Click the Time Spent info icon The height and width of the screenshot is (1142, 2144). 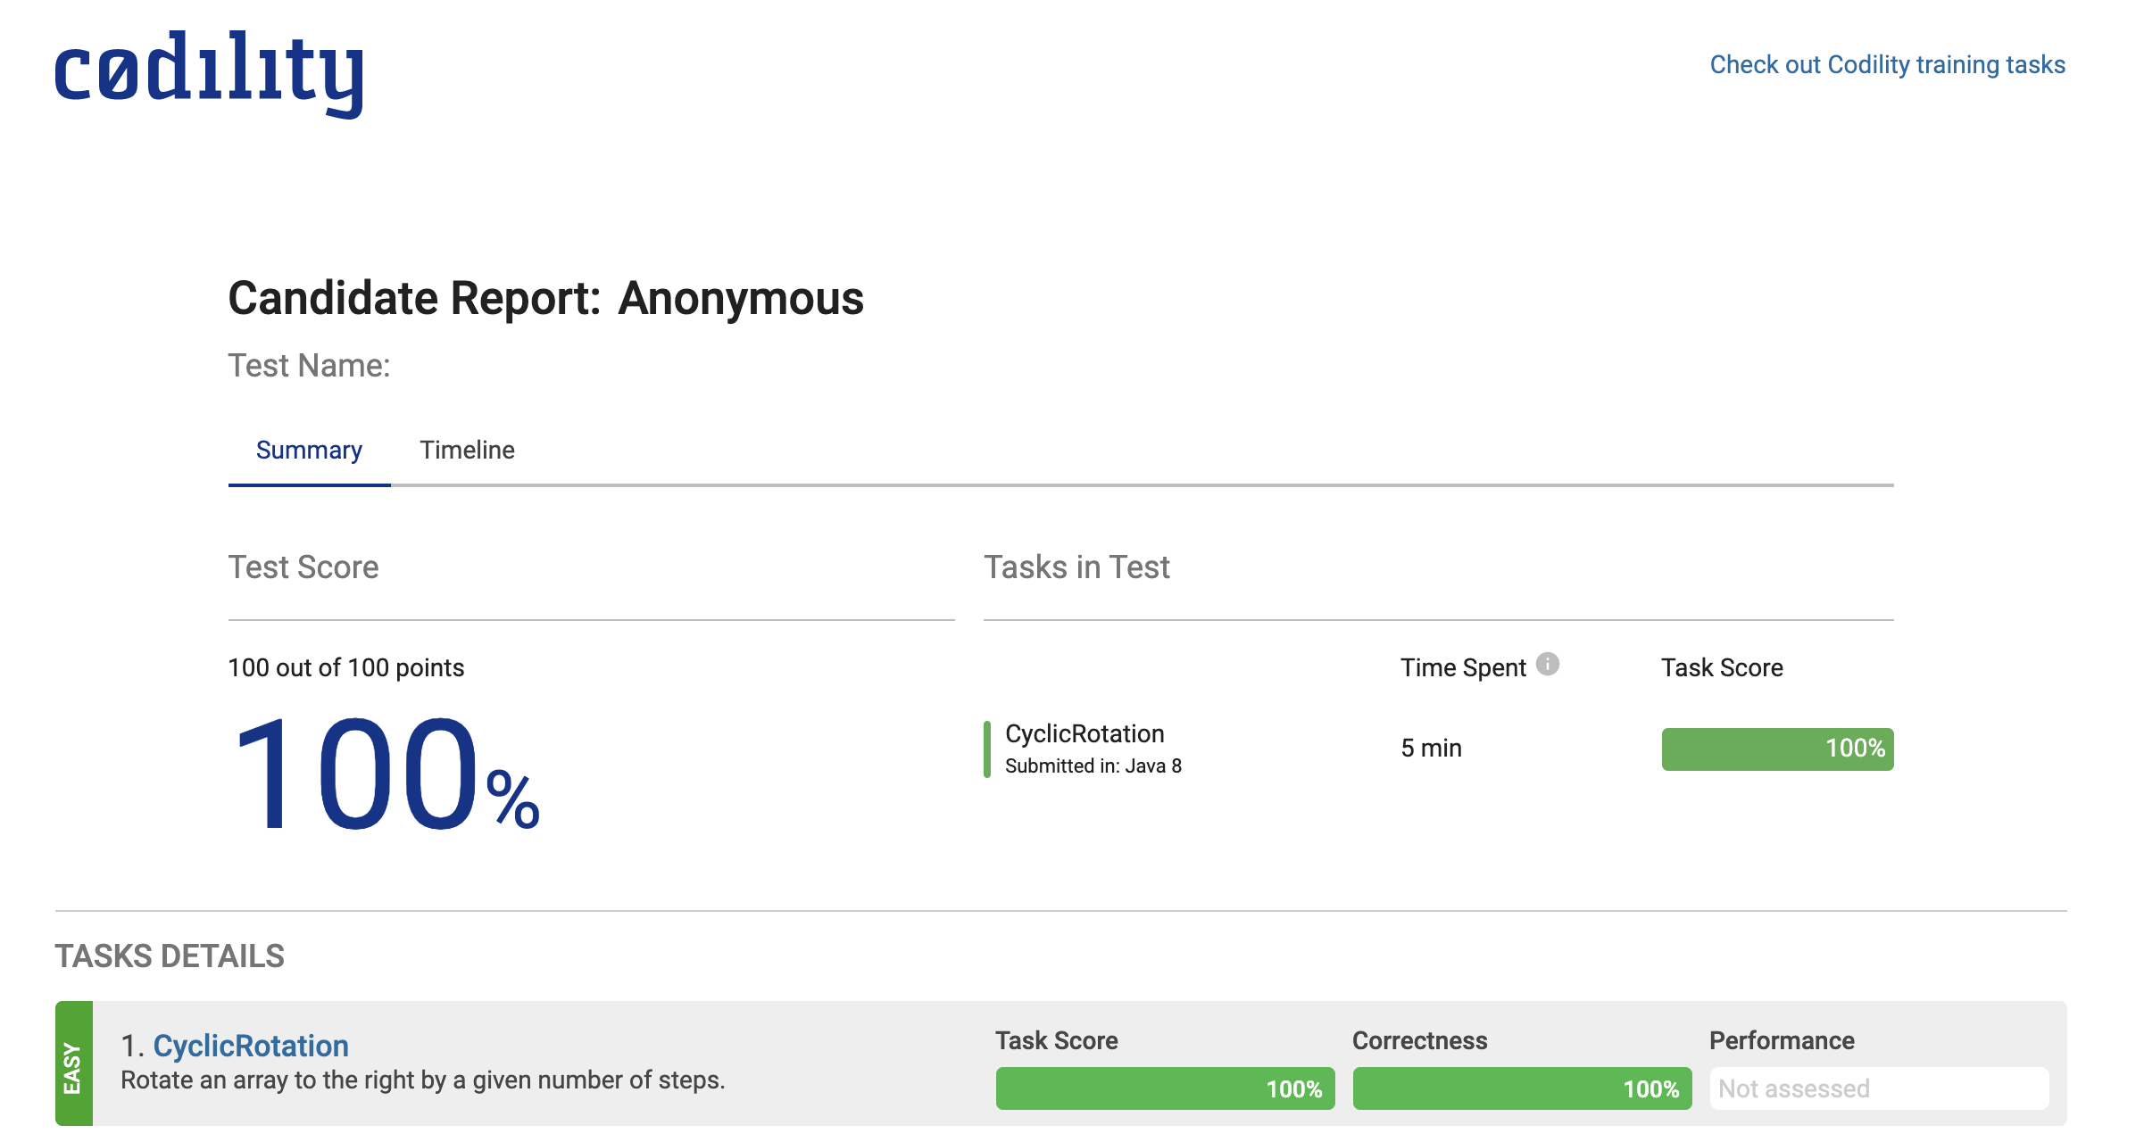[1547, 665]
